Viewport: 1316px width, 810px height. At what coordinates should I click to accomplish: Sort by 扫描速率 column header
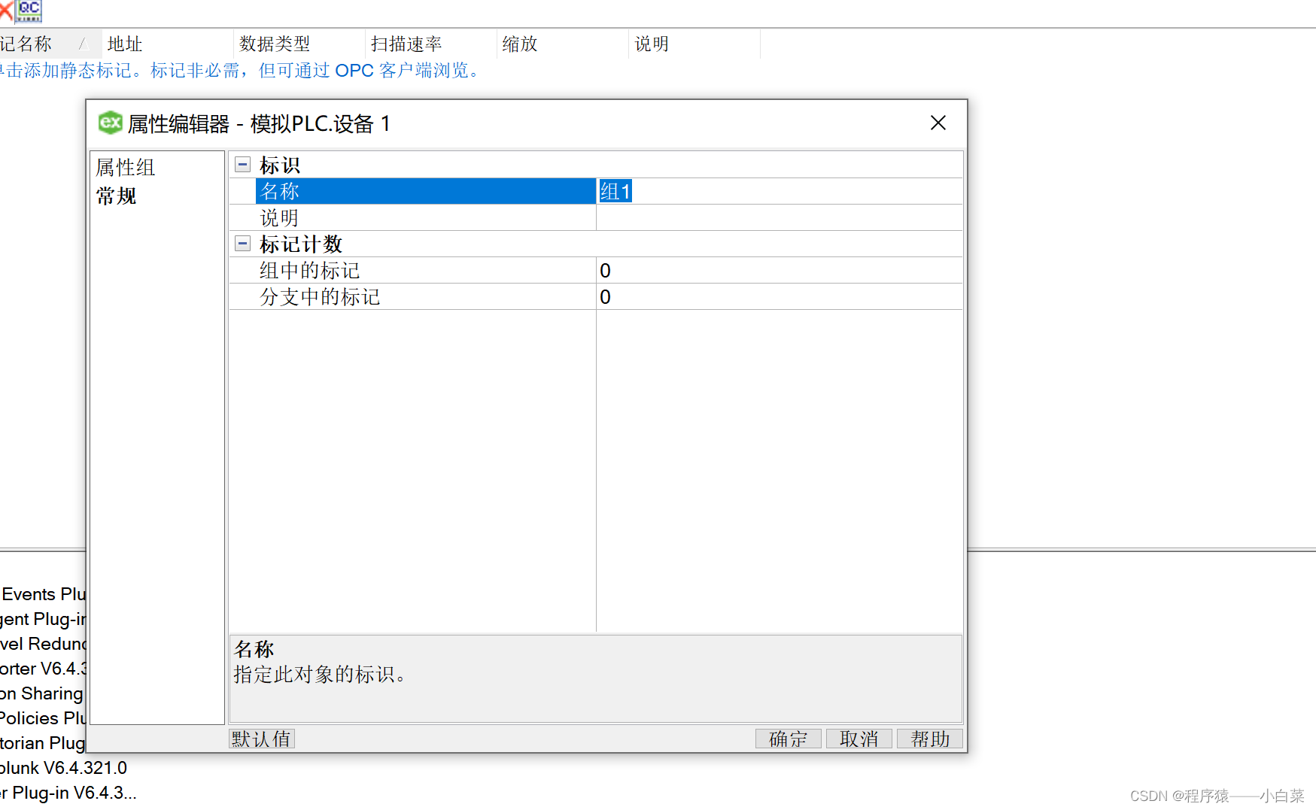(x=430, y=44)
